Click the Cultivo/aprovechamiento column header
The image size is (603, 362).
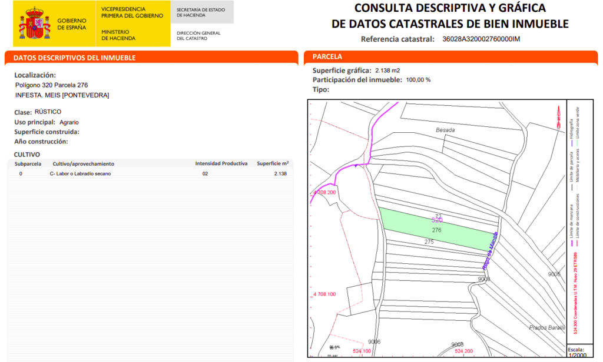coord(84,164)
